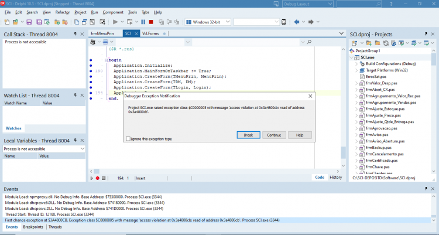Select the frmChave.pas file in Projects
This screenshot has height=235, width=439.
(377, 167)
